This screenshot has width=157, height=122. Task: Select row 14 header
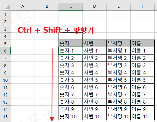pyautogui.click(x=5, y=109)
